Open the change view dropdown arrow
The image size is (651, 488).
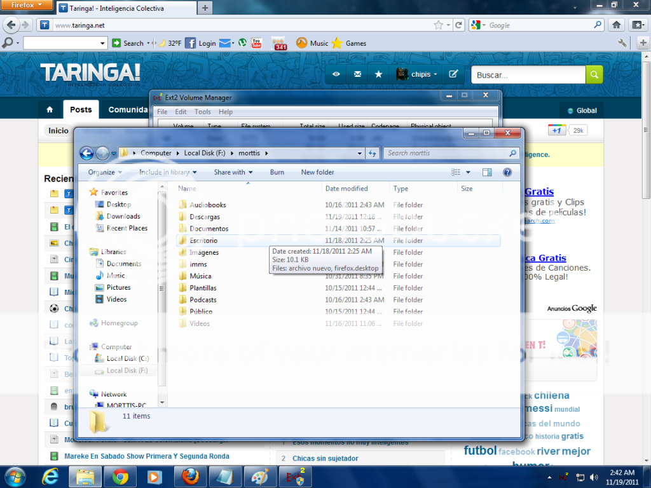click(x=469, y=172)
